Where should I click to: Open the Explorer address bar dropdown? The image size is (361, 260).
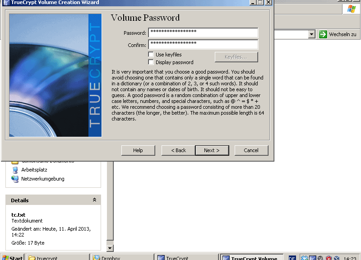point(311,35)
